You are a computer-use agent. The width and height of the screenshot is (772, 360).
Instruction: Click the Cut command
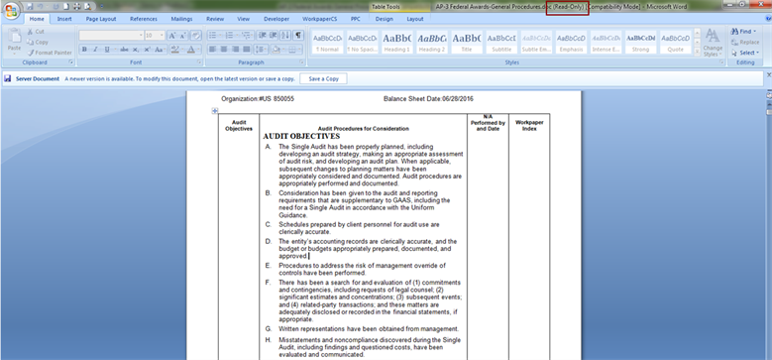click(x=36, y=32)
